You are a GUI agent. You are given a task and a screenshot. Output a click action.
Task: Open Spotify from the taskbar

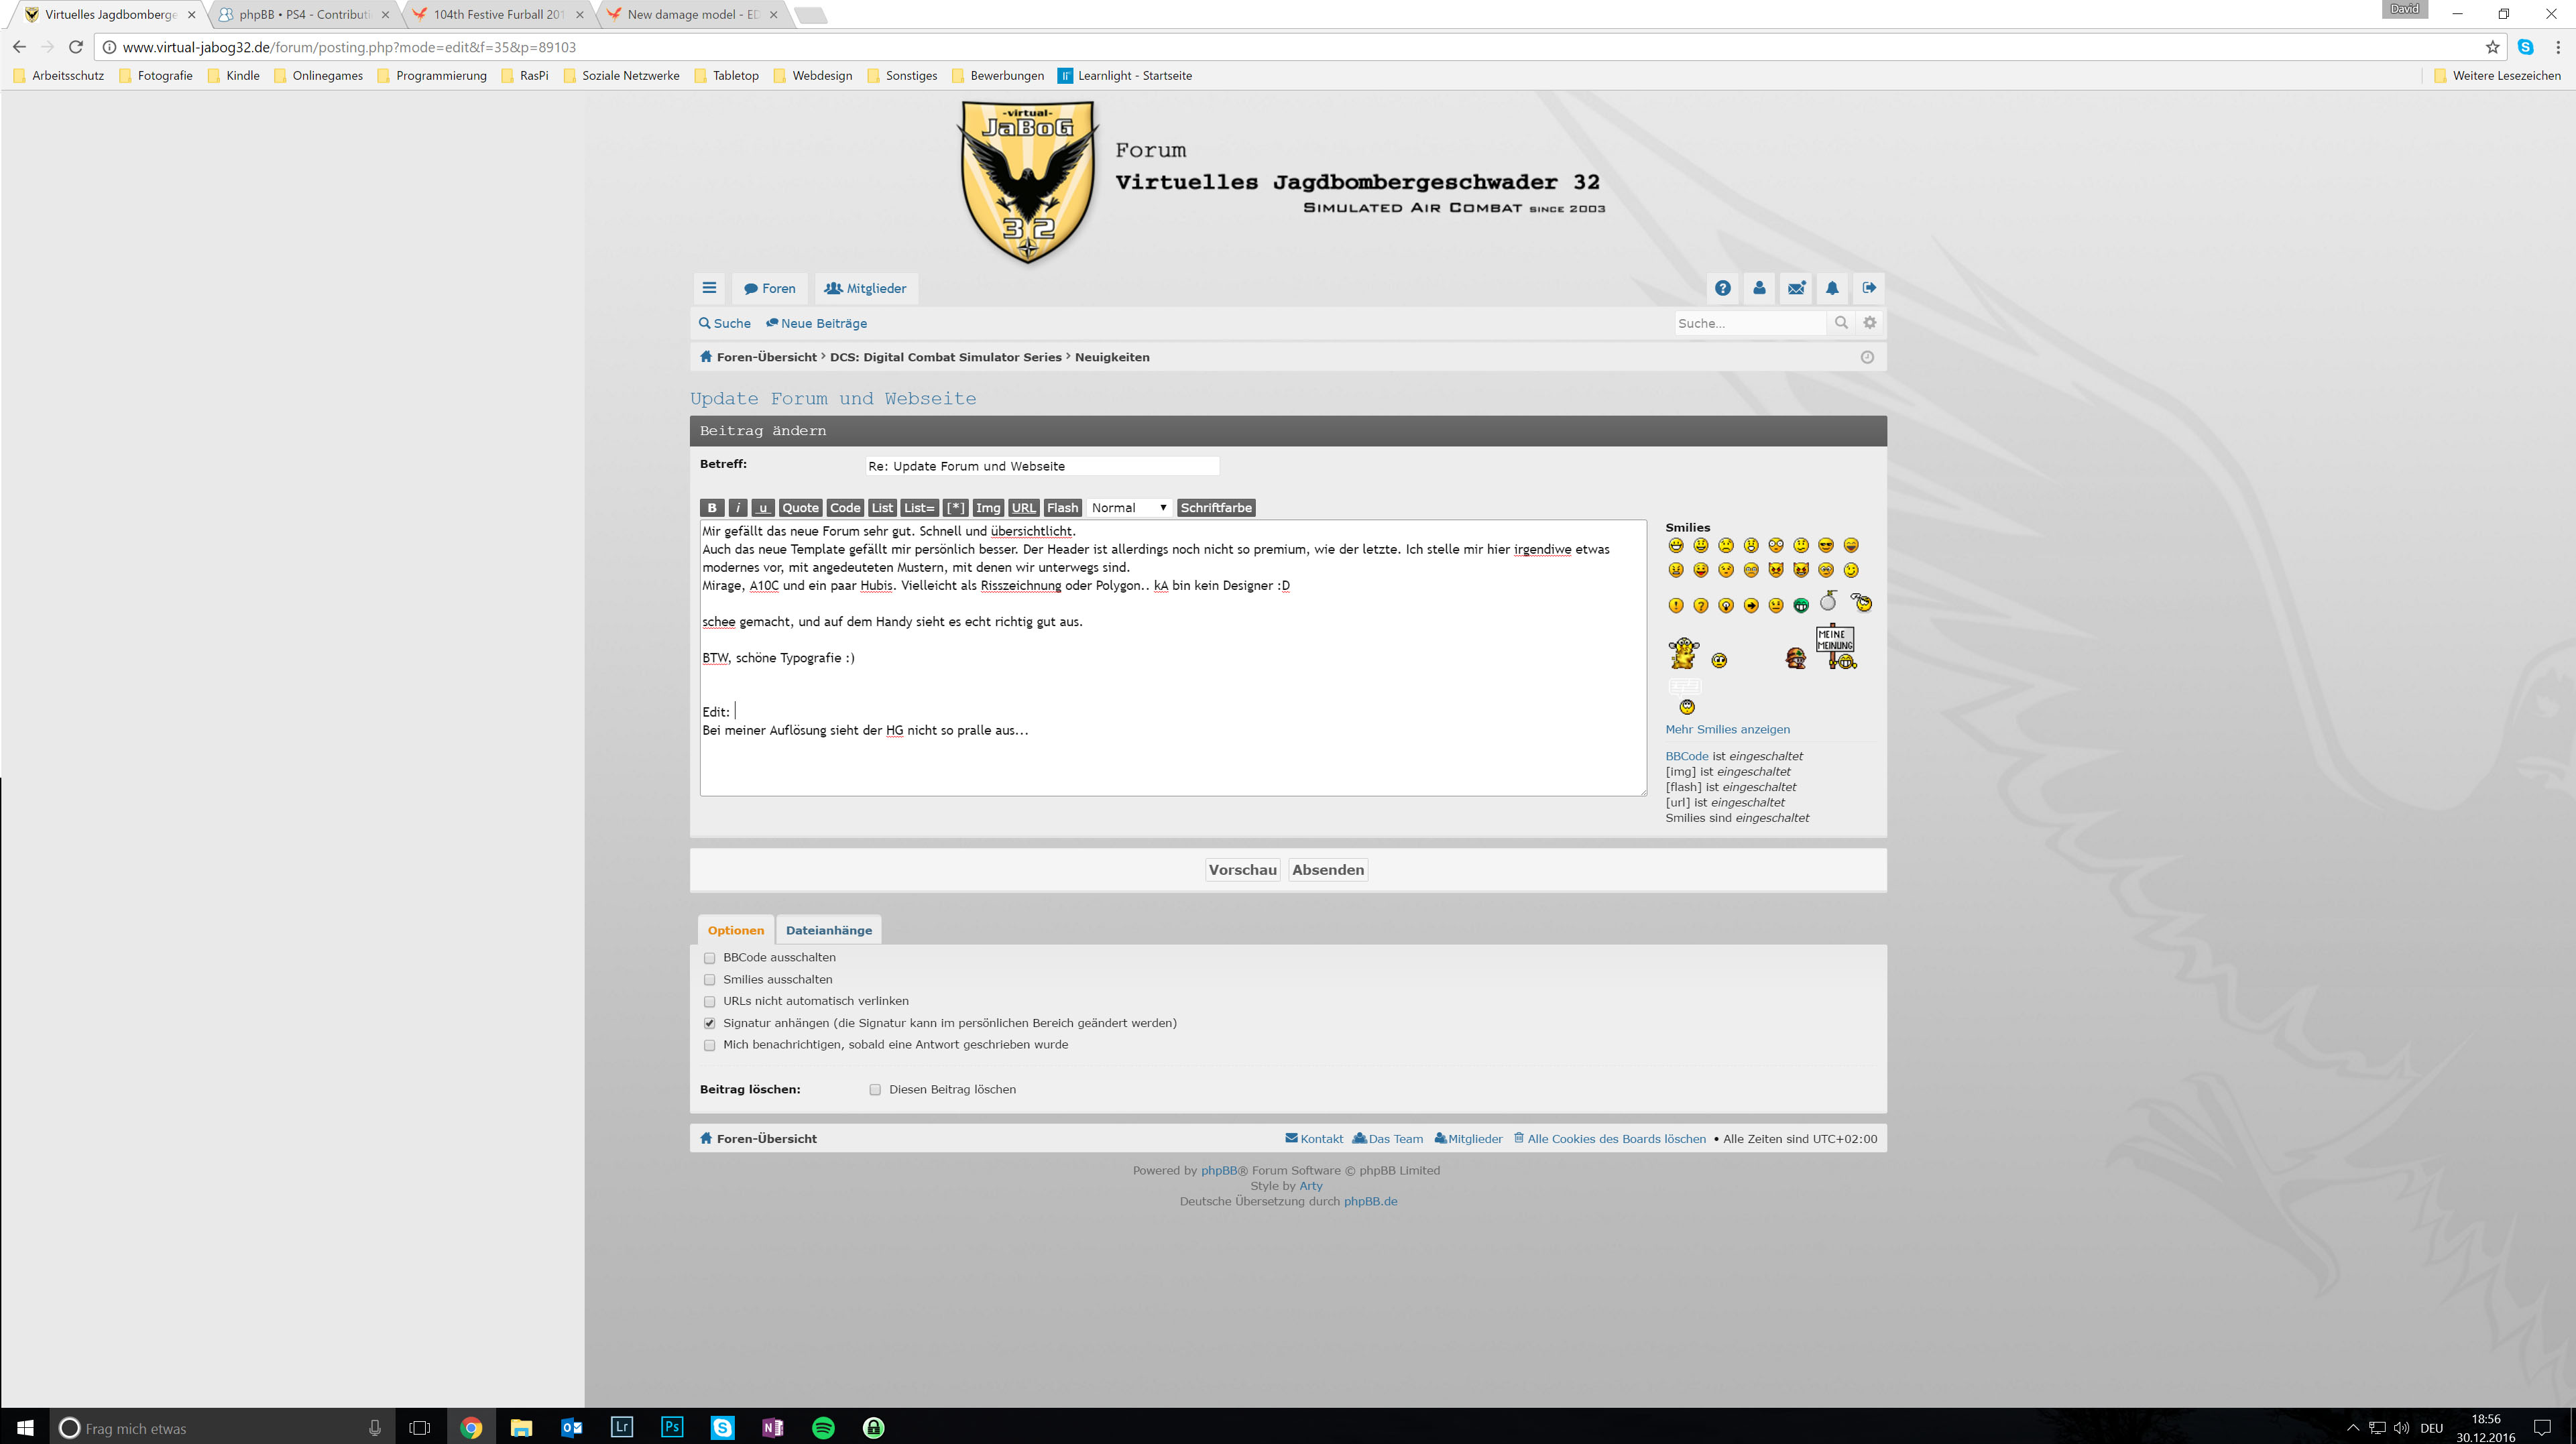coord(823,1427)
